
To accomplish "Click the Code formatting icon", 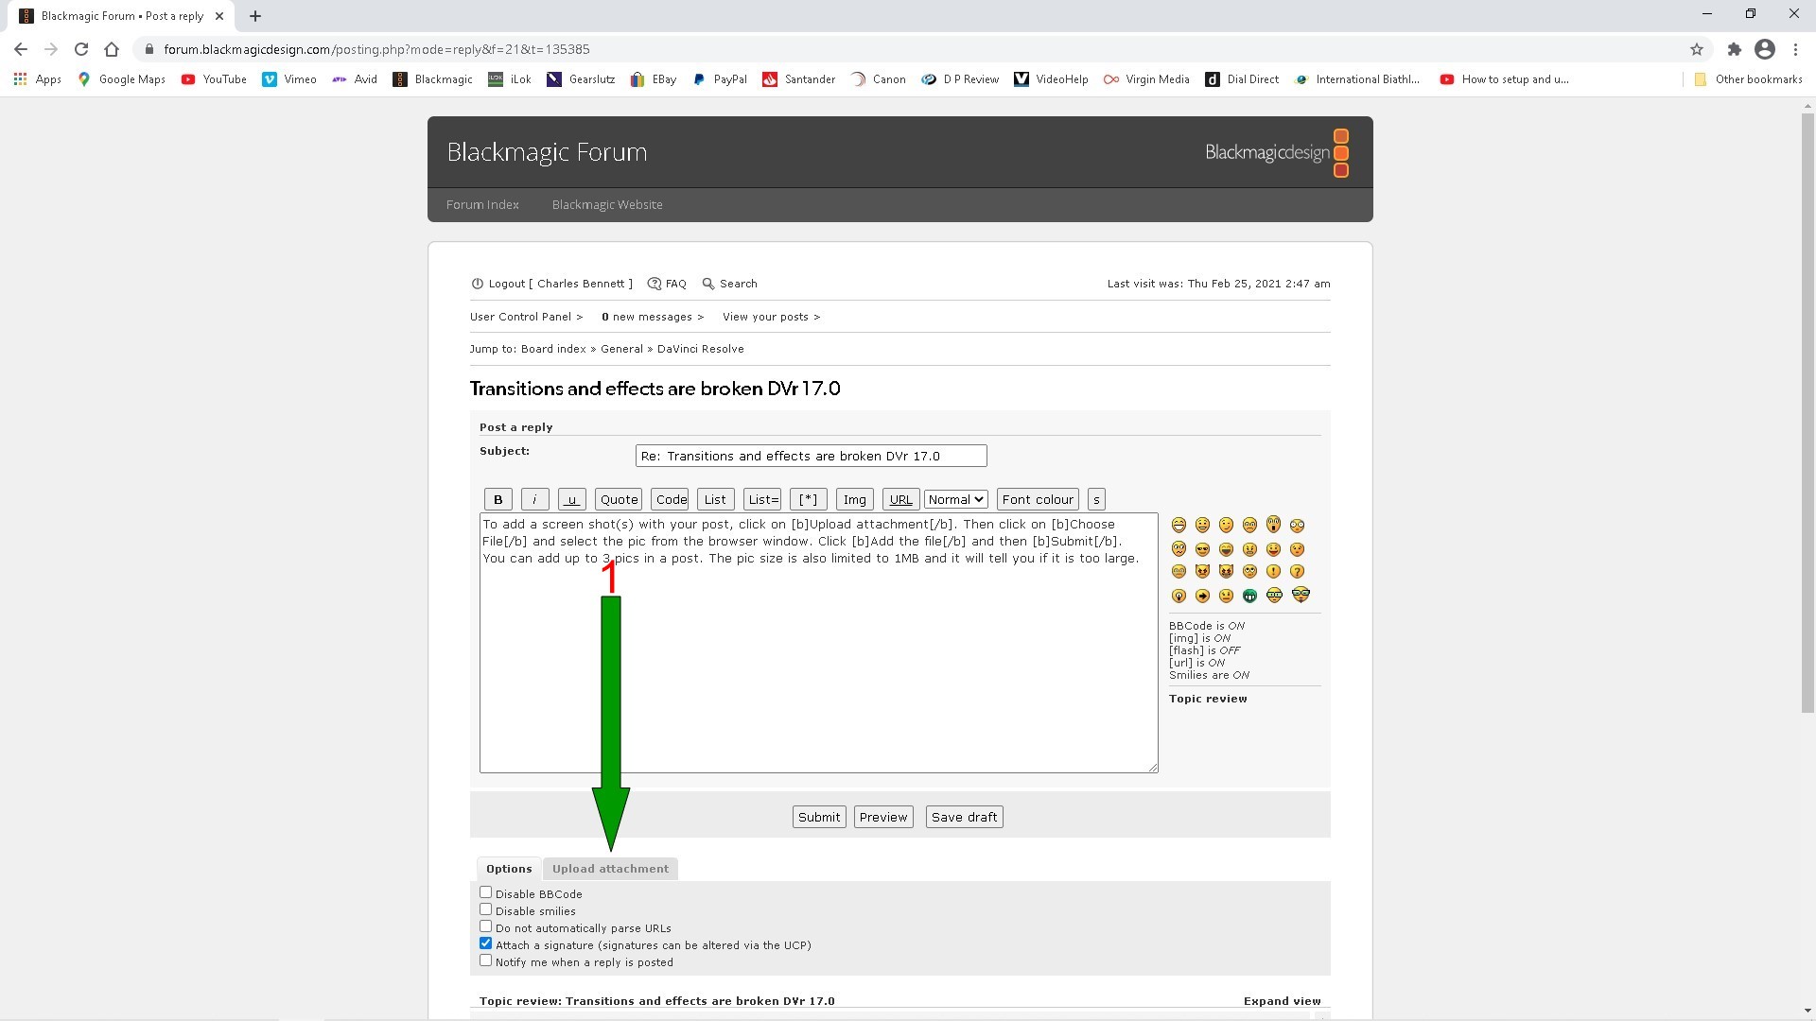I will click(x=671, y=498).
